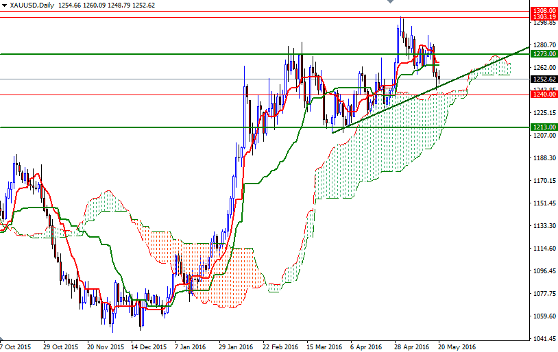Image resolution: width=558 pixels, height=352 pixels.
Task: Click the 1151.45 price scale value
Action: pos(544,203)
